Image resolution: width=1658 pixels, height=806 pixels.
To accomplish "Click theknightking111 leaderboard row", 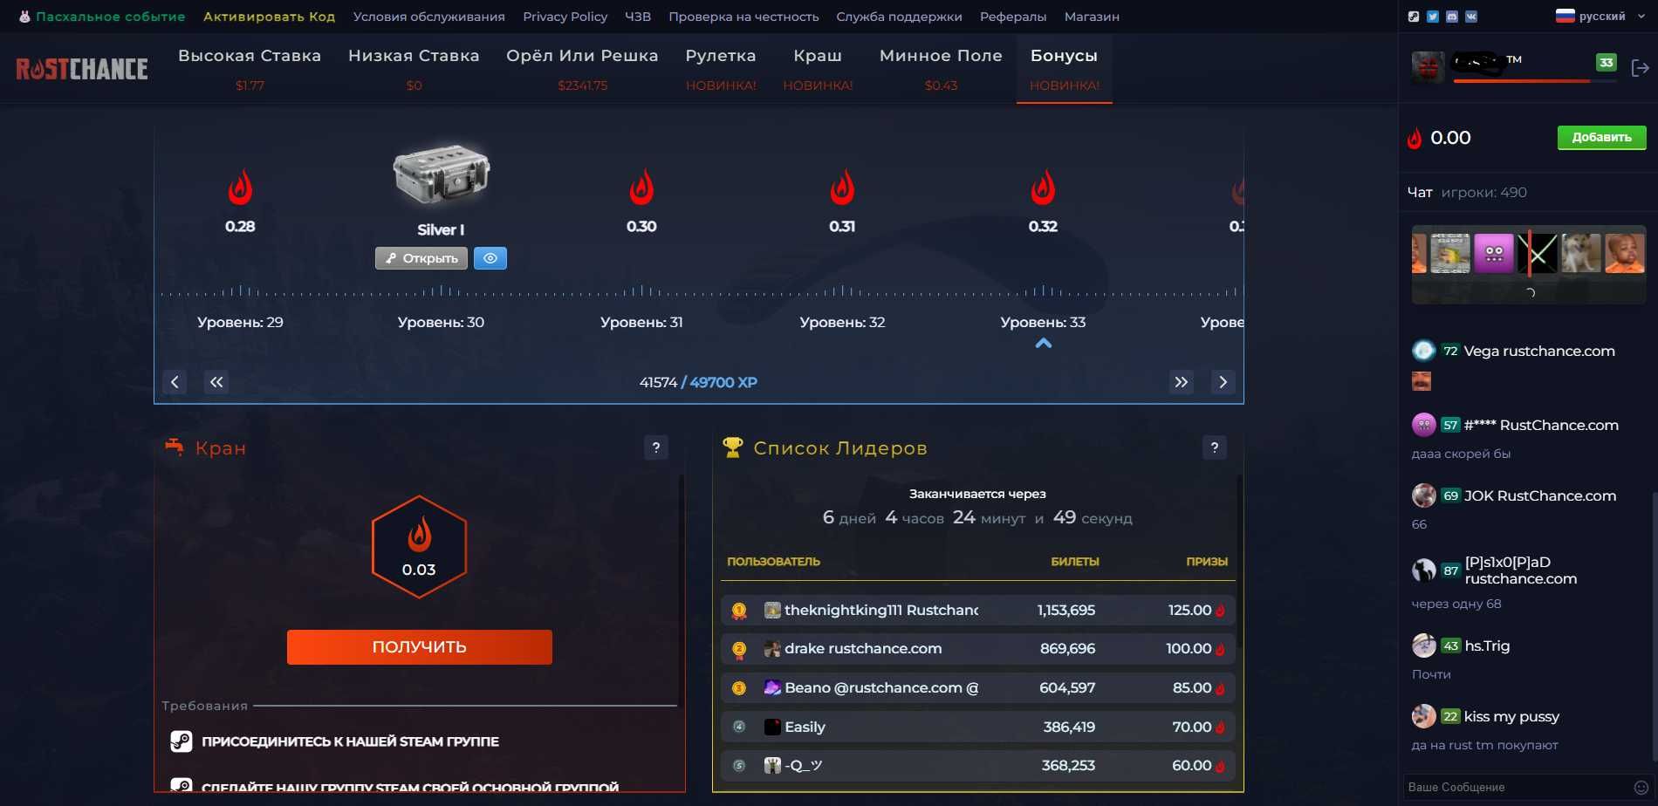I will pos(977,611).
